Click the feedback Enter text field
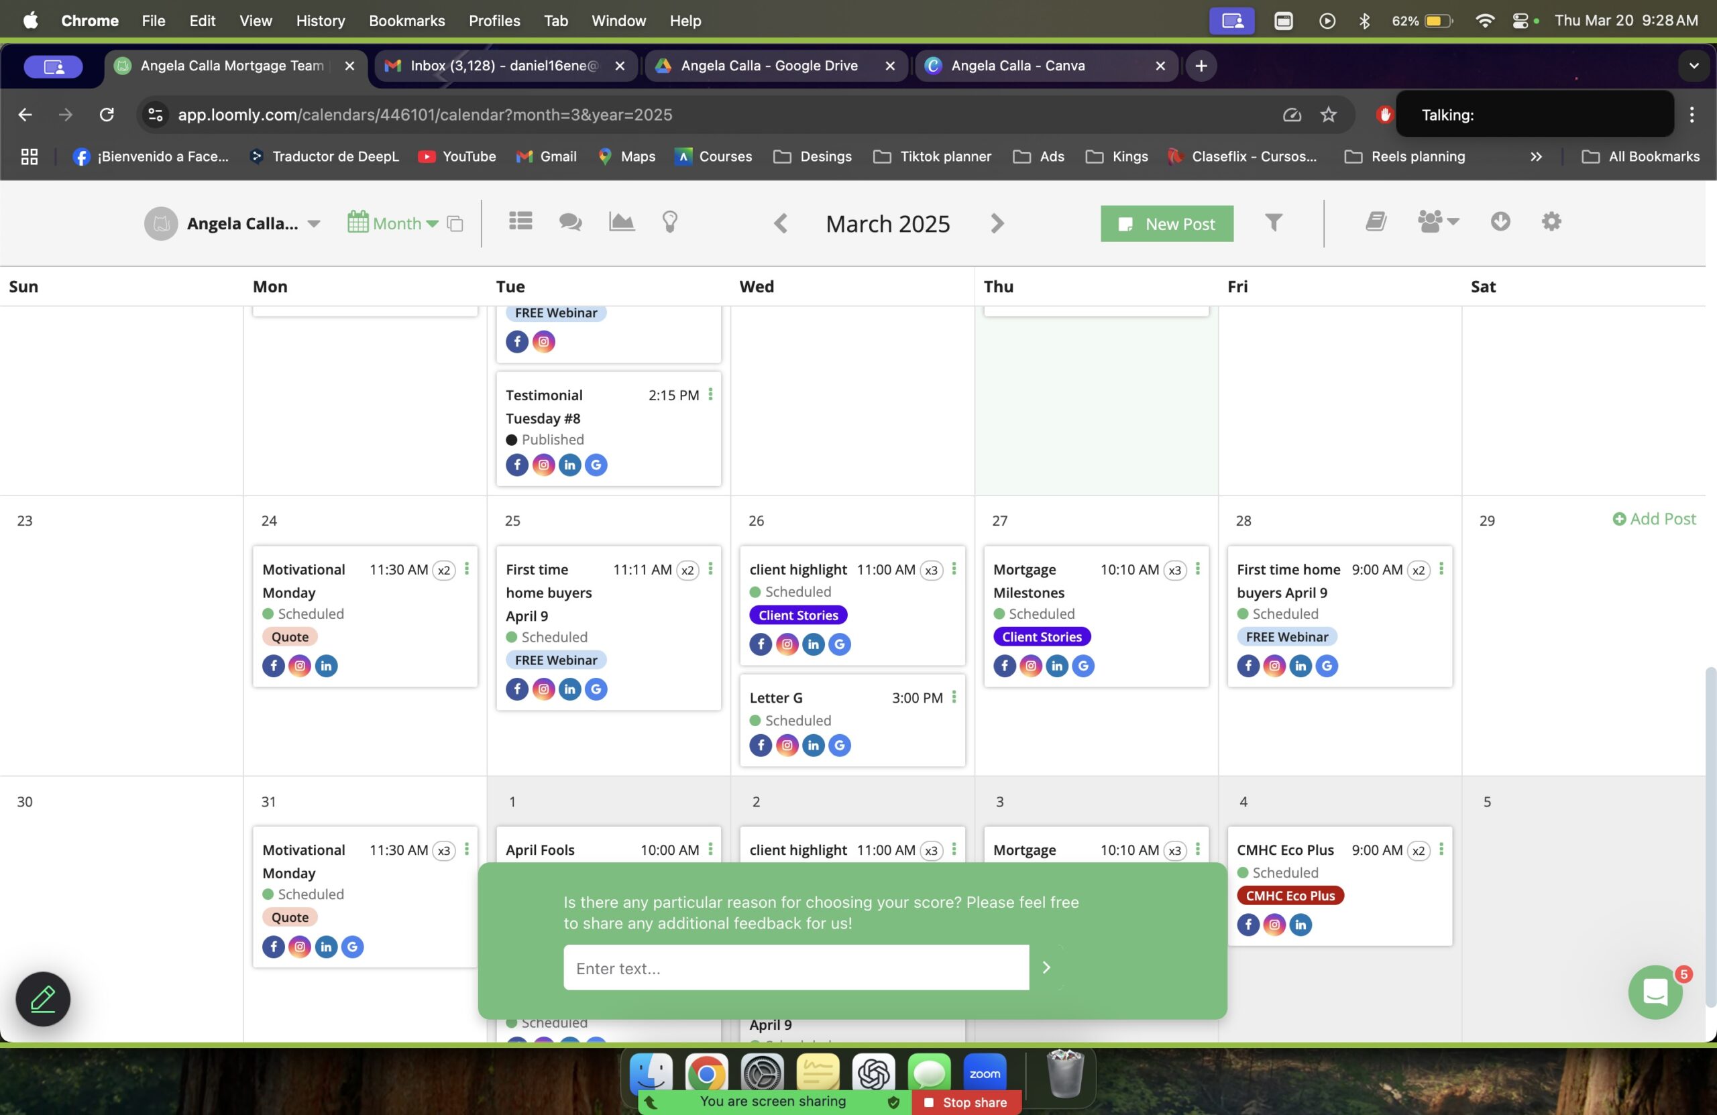The height and width of the screenshot is (1115, 1717). coord(795,968)
